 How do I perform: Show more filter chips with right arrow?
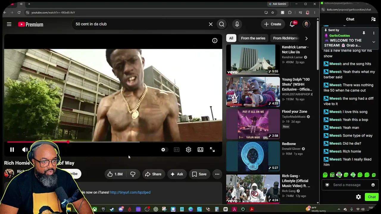click(306, 38)
